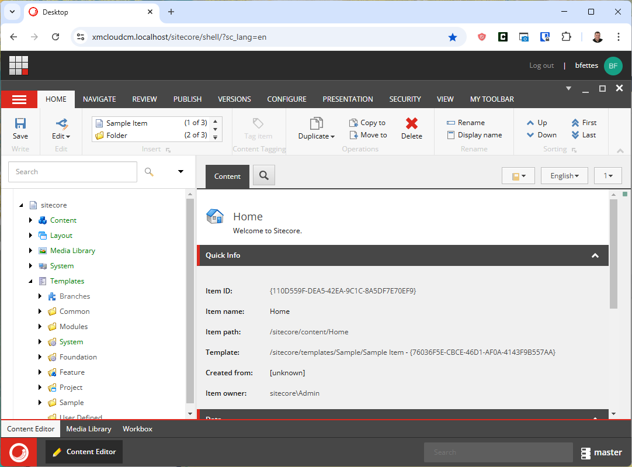This screenshot has width=632, height=467.
Task: Open a new browser tab
Action: tap(171, 12)
